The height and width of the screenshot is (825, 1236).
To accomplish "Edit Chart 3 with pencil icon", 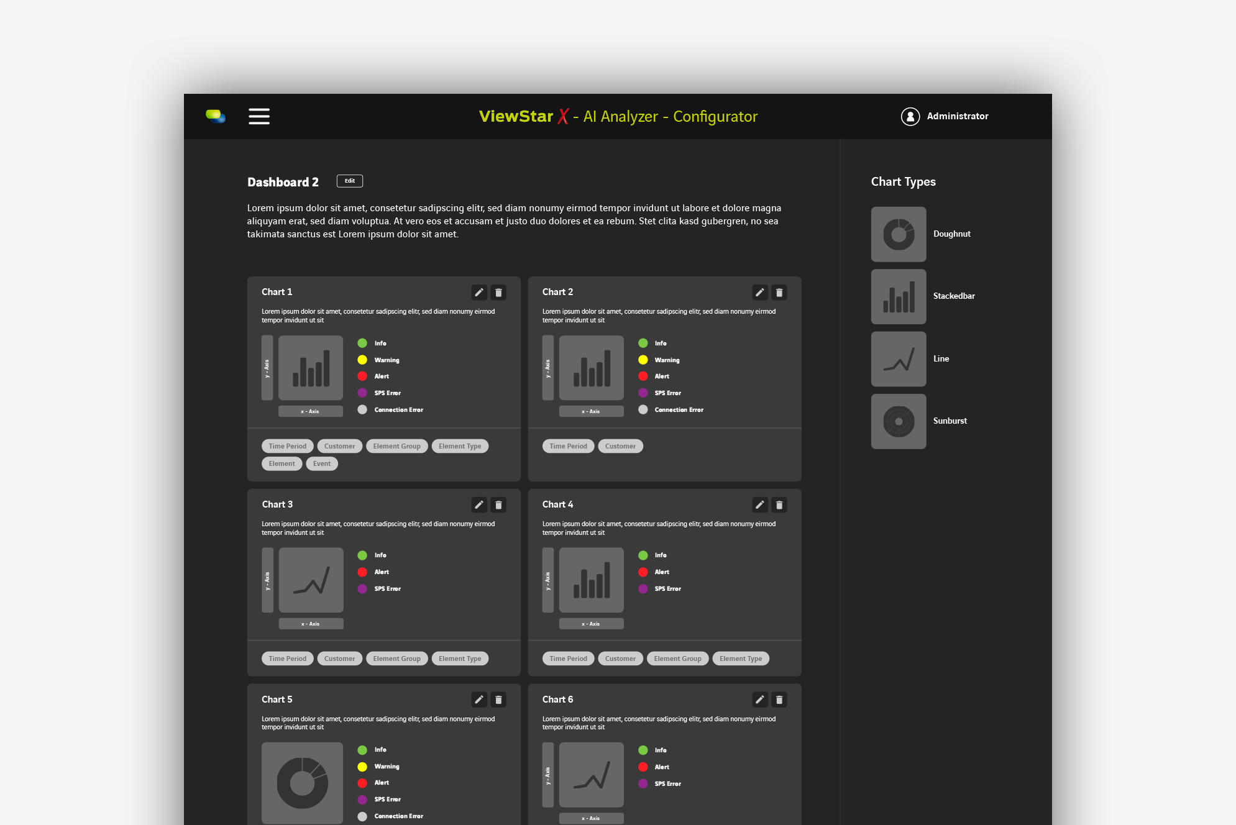I will click(479, 505).
